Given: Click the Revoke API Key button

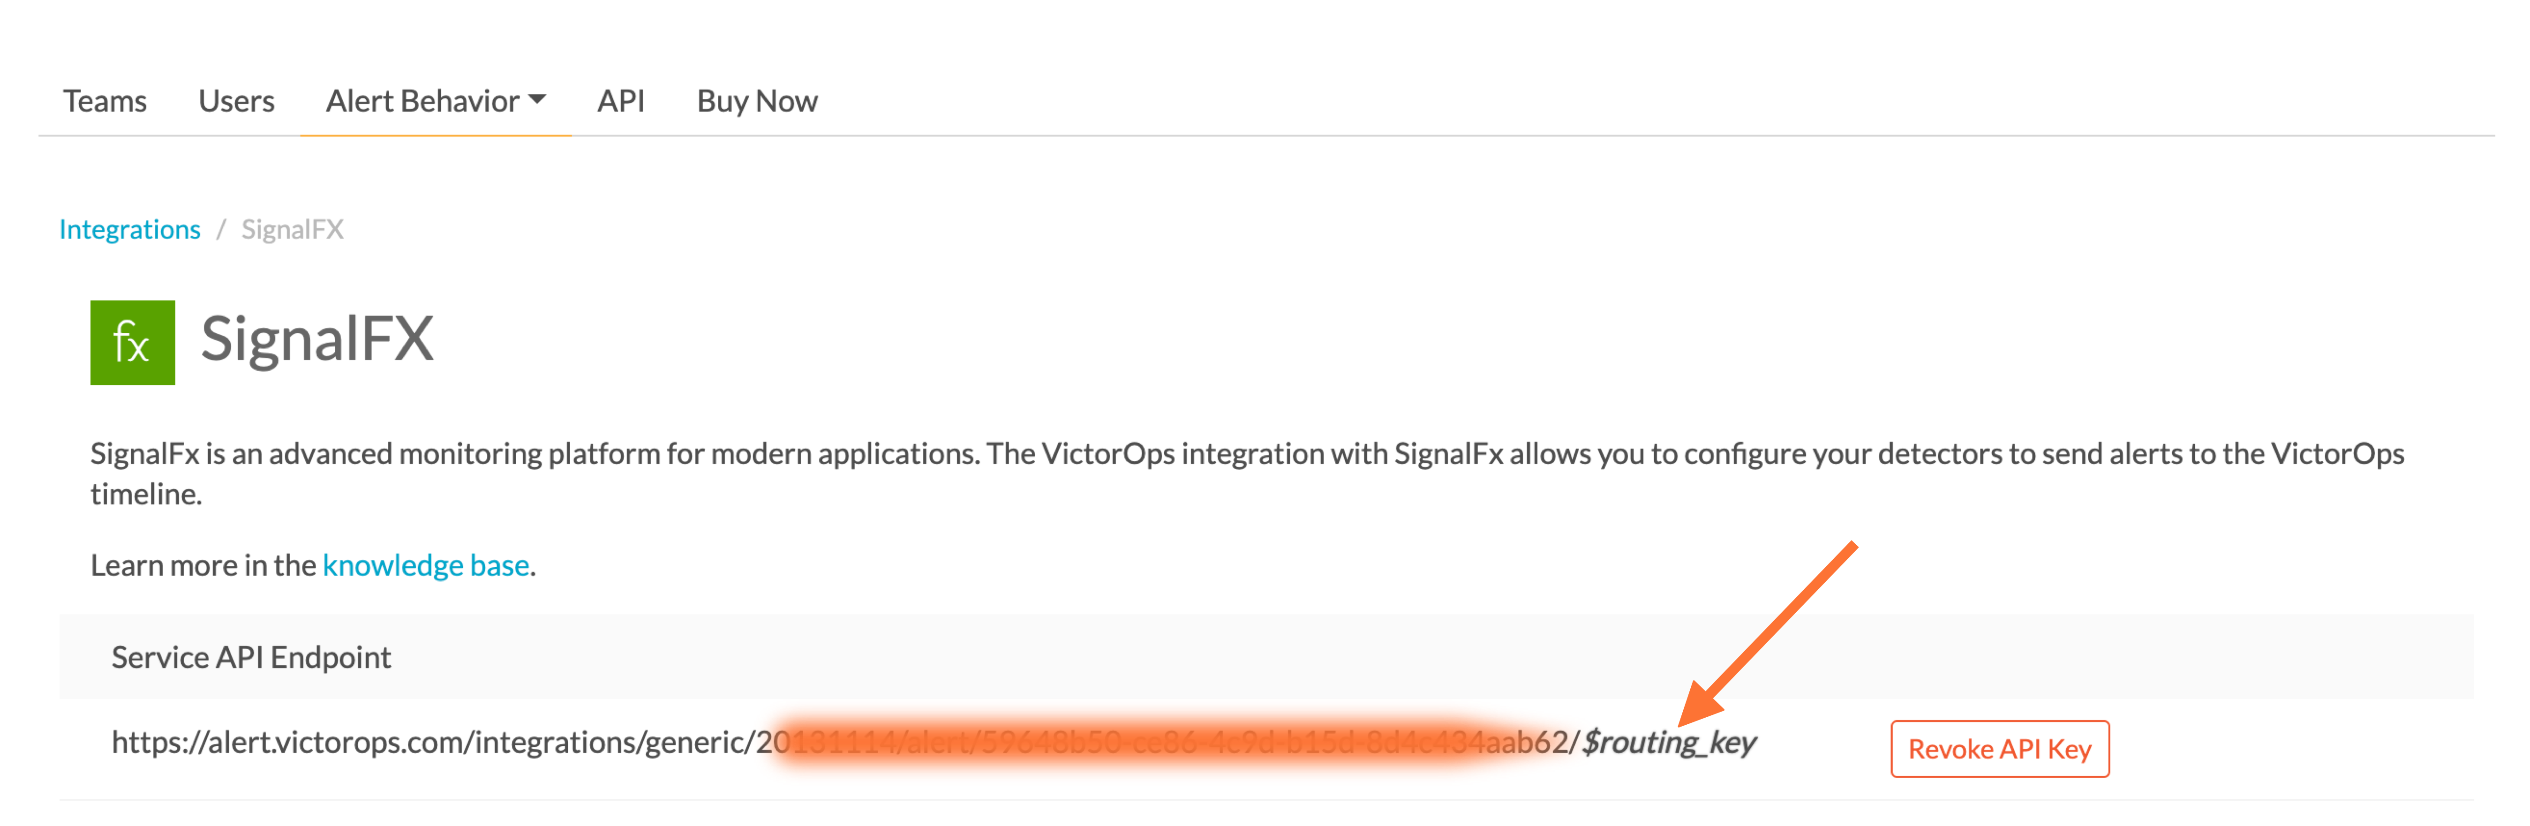Looking at the screenshot, I should tap(2000, 748).
